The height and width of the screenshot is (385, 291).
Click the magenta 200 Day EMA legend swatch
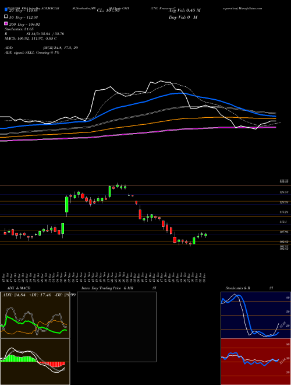point(6,23)
